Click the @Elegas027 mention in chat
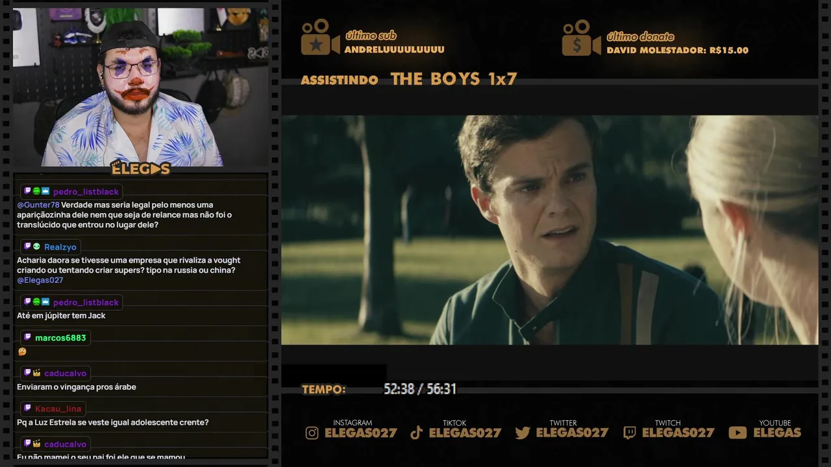The height and width of the screenshot is (467, 831). (40, 280)
